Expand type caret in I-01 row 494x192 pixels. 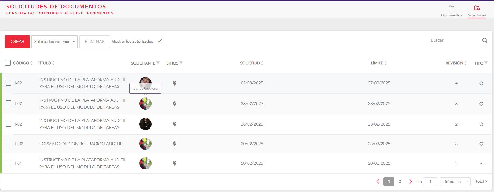pos(481,163)
